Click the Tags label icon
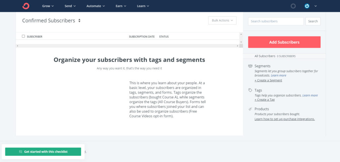The image size is (340, 162). (250, 90)
